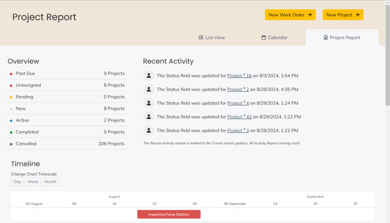
Task: Click the Pending overview row
Action: click(x=66, y=97)
